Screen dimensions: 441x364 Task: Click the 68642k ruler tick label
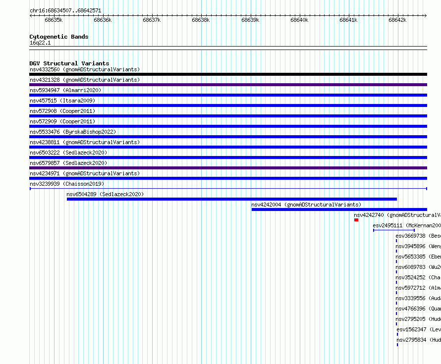397,20
